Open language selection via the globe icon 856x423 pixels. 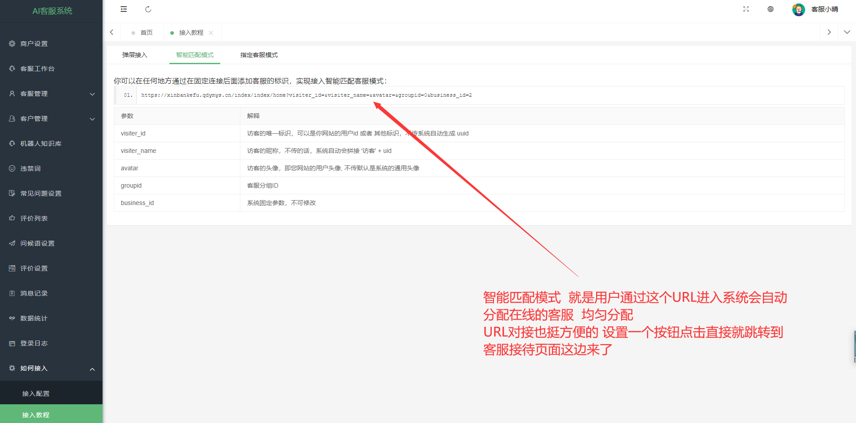tap(770, 9)
